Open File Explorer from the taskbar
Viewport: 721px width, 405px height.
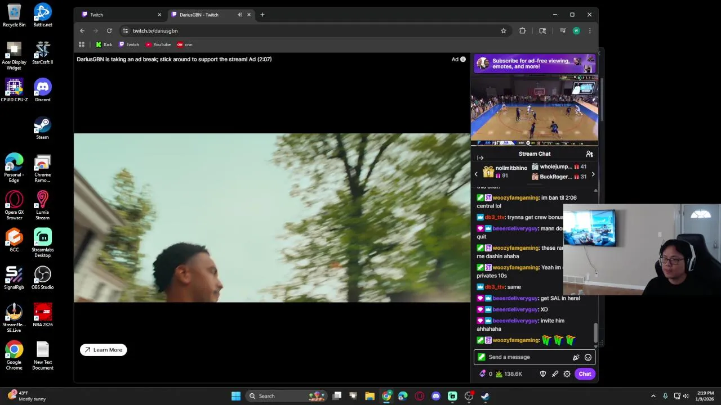point(370,396)
